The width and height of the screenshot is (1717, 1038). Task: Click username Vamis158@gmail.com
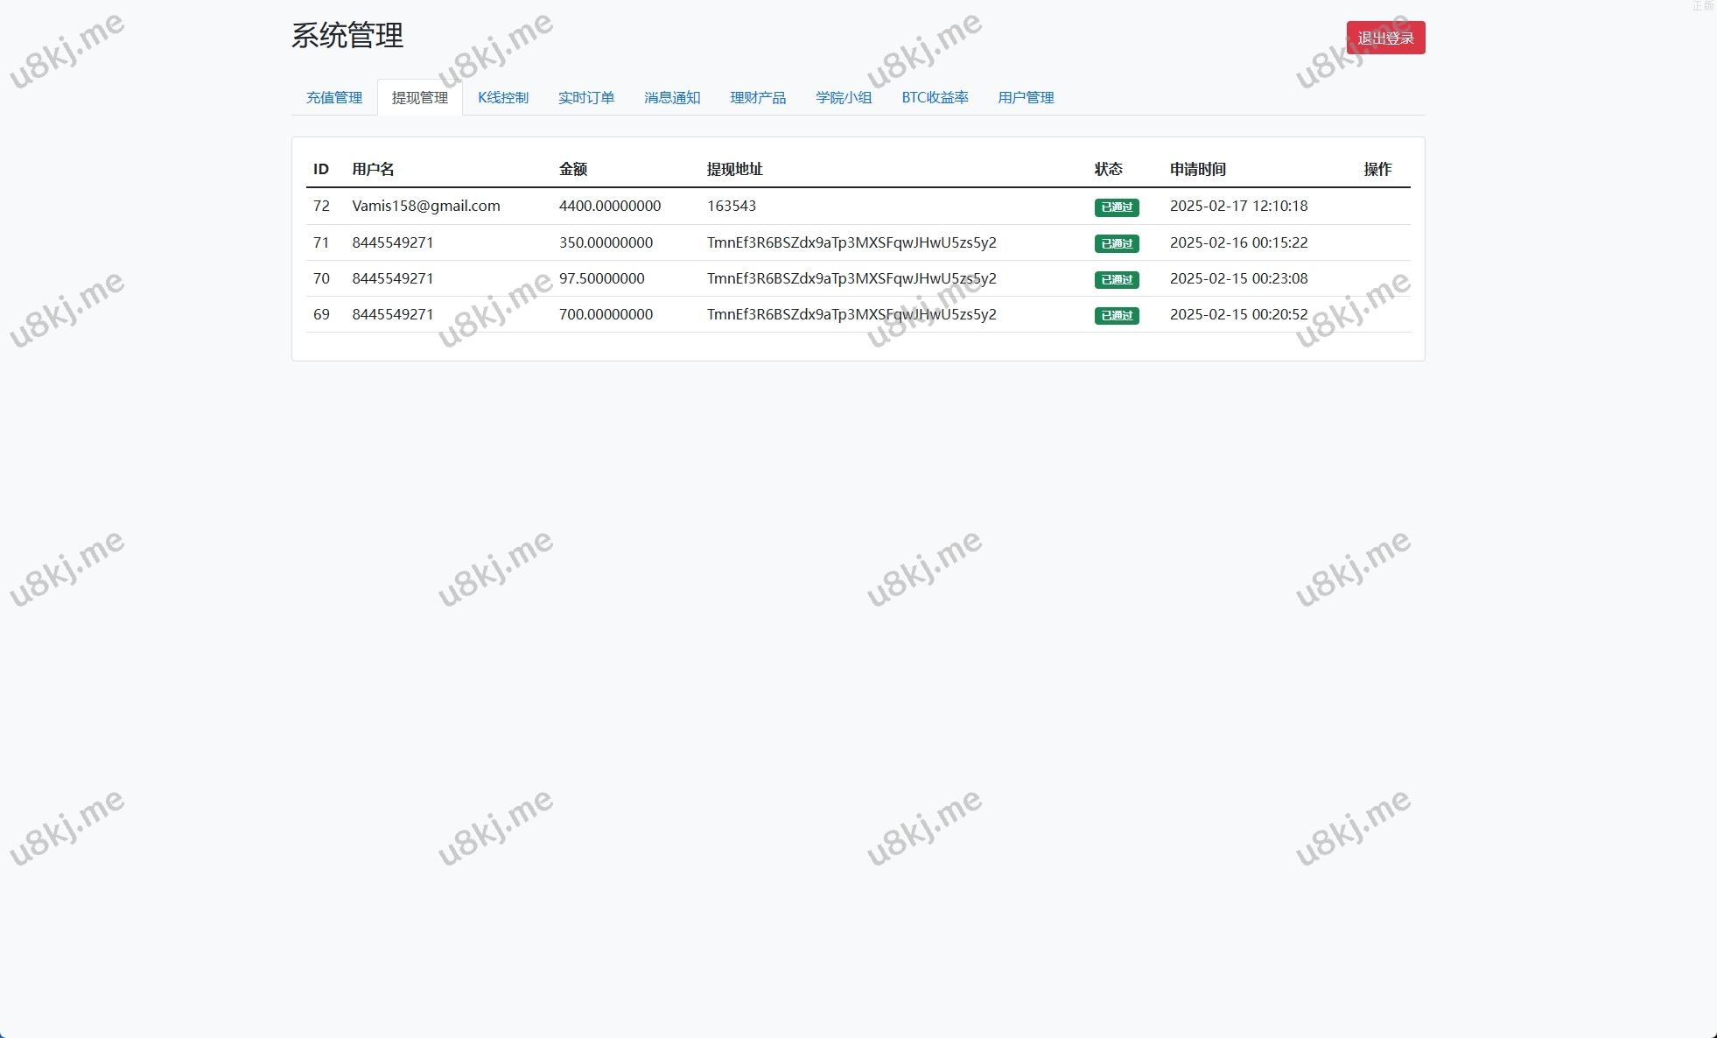pyautogui.click(x=425, y=206)
